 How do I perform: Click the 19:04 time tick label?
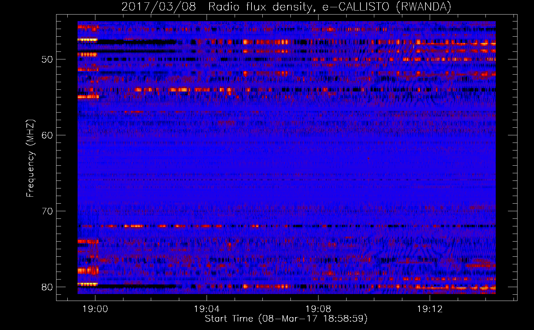click(207, 309)
